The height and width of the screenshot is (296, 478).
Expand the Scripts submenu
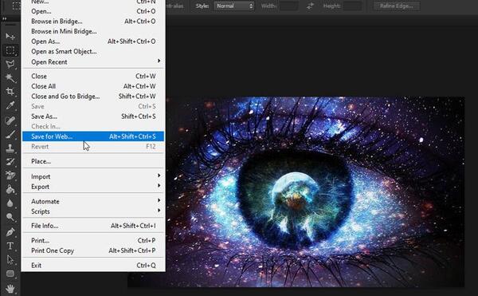(x=93, y=211)
